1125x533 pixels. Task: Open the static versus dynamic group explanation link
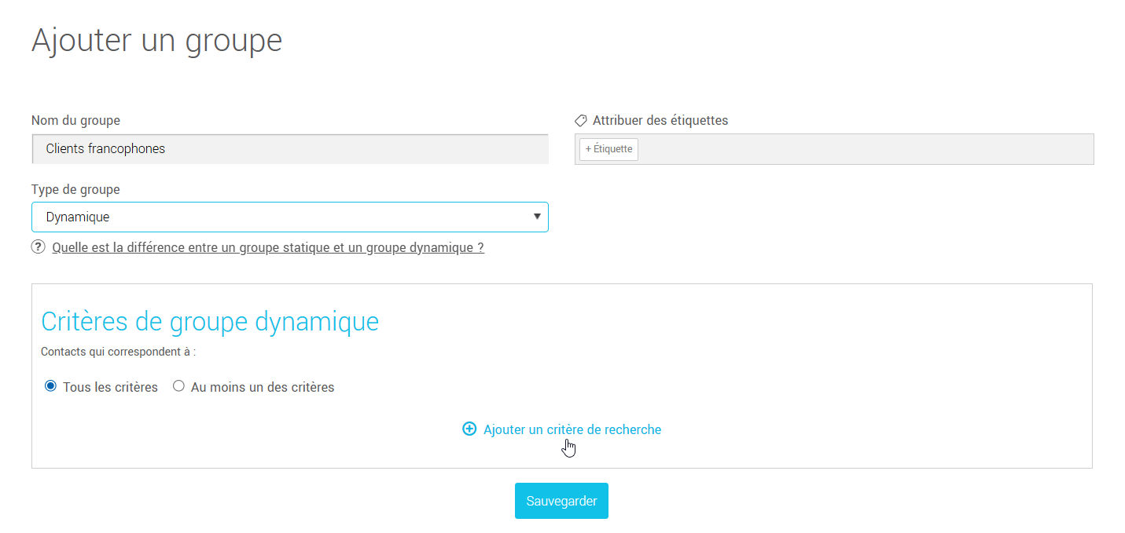[x=268, y=246]
